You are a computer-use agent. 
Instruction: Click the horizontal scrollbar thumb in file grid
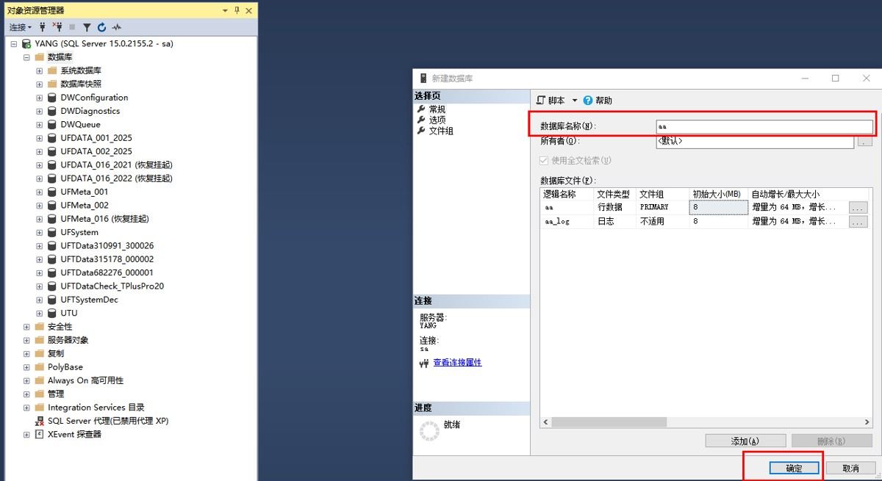point(609,422)
